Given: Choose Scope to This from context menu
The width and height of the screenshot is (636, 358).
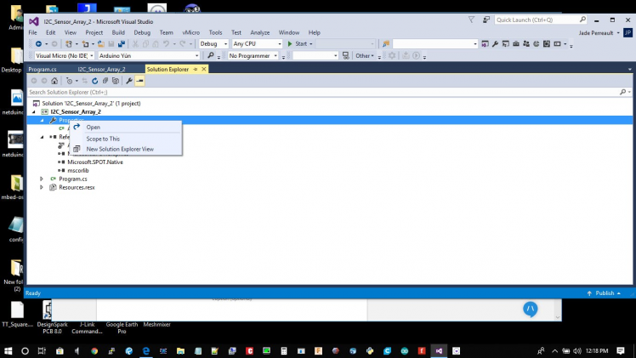Looking at the screenshot, I should (103, 139).
